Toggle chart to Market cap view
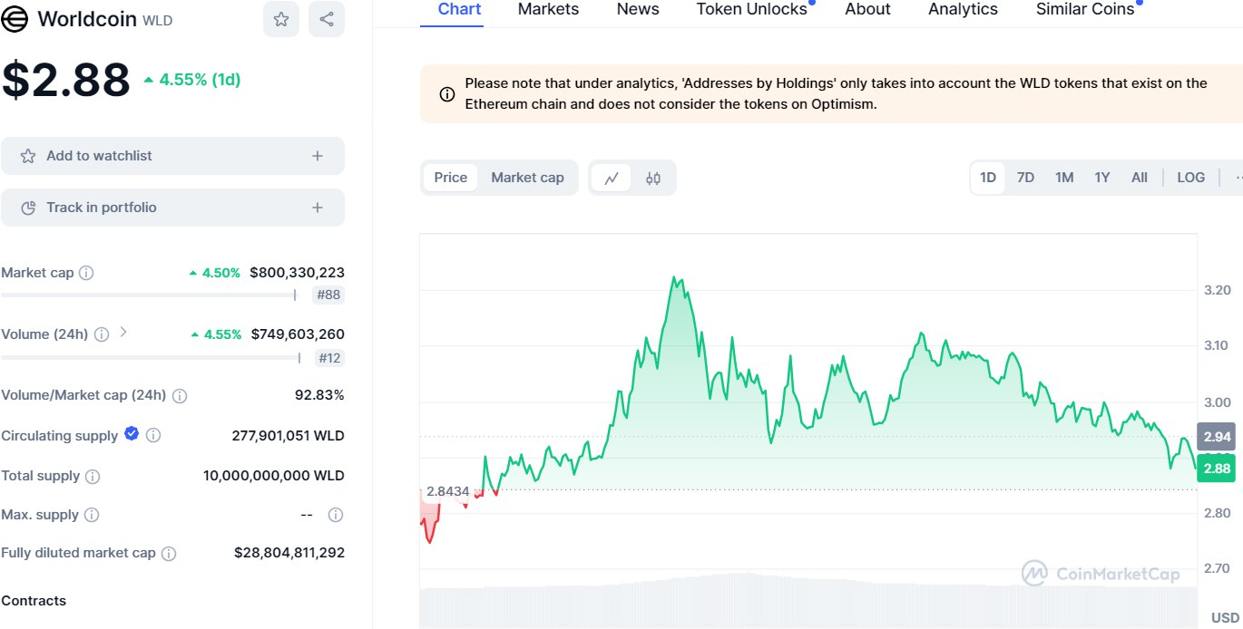The image size is (1243, 629). click(527, 178)
